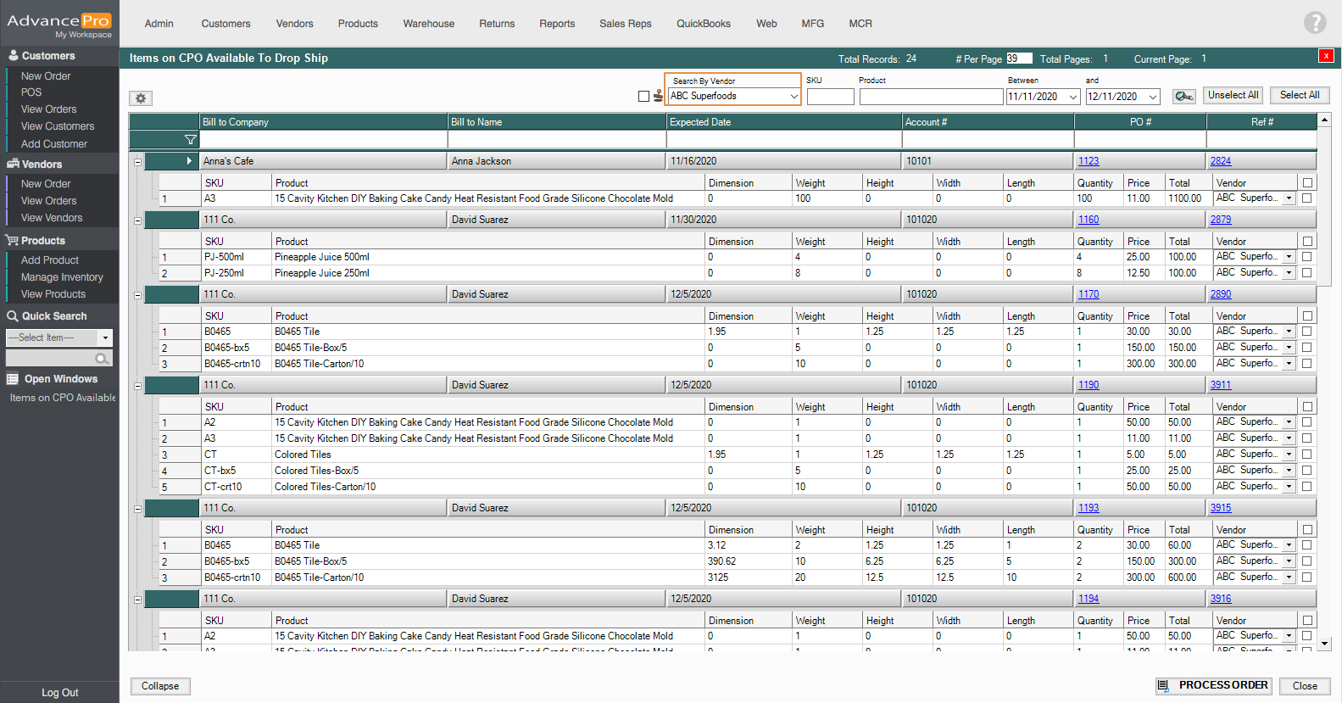Check the box for Pineapple Juice 500ml row
1342x703 pixels.
point(1306,257)
